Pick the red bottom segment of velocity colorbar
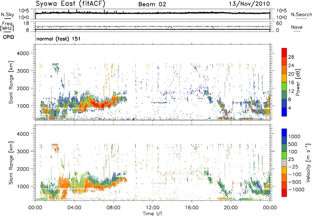The height and width of the screenshot is (216, 312). 284,193
